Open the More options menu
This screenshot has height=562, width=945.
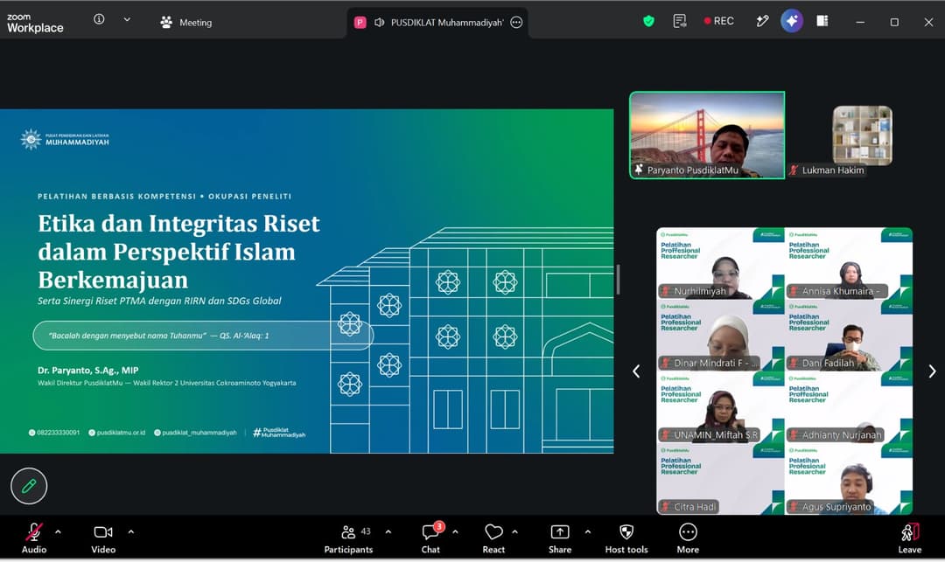688,538
